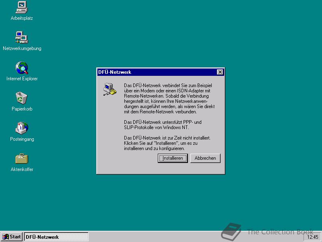
Task: Click the Papierkorb label text
Action: click(x=22, y=109)
